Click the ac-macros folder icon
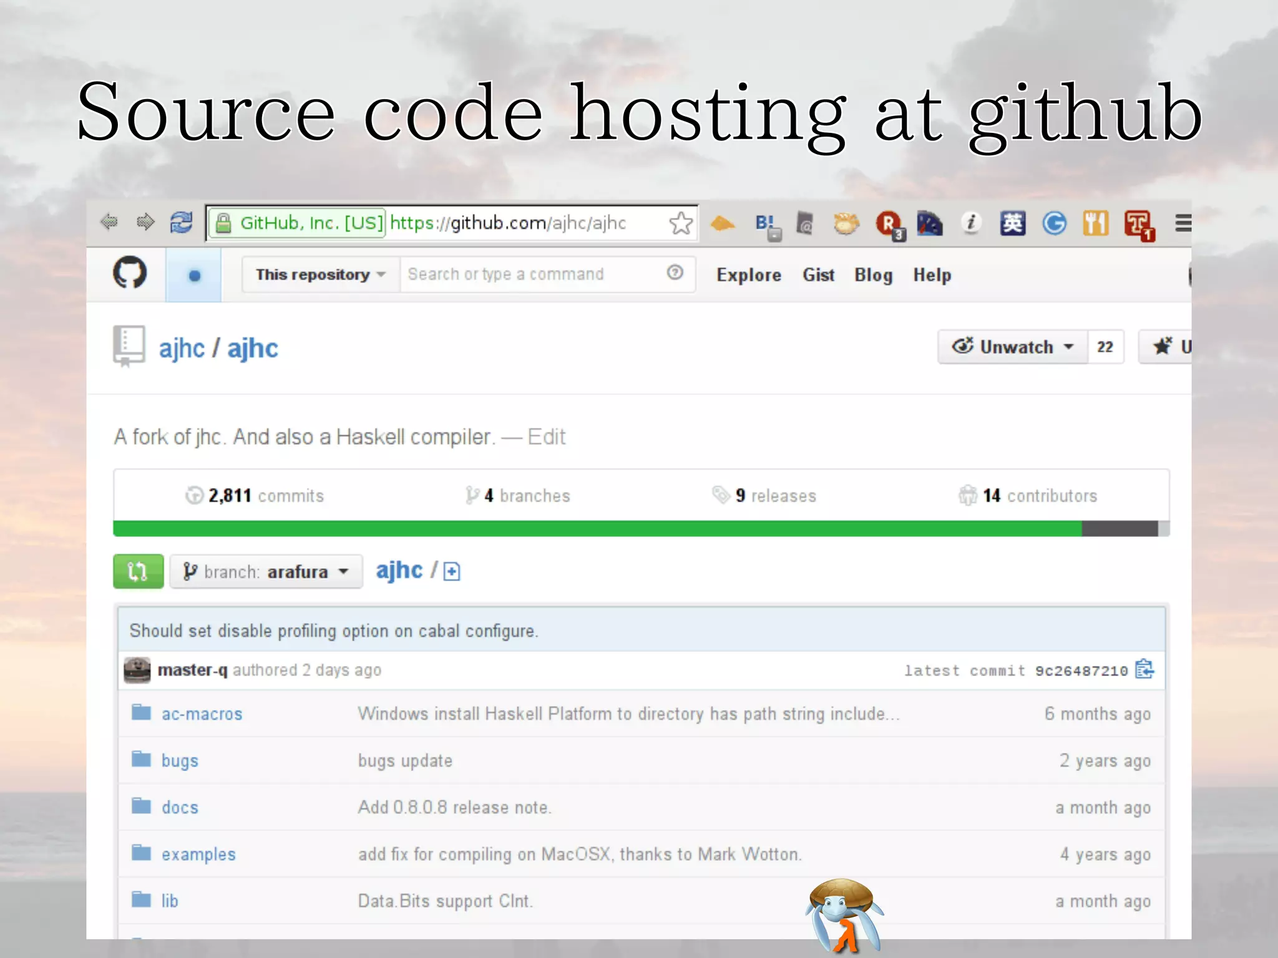1278x958 pixels. 142,712
